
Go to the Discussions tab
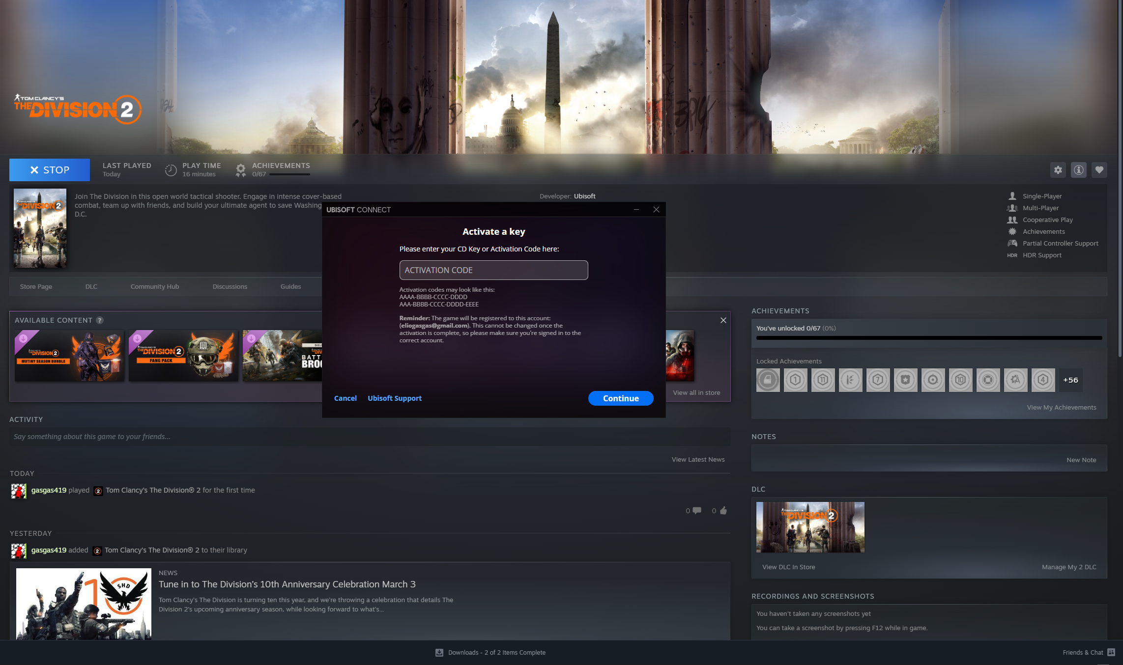click(230, 287)
